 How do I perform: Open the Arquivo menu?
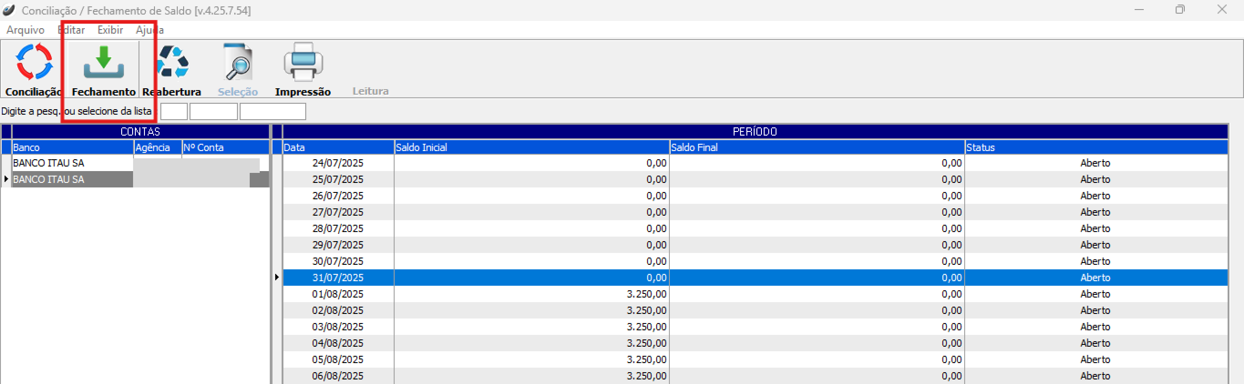coord(25,30)
